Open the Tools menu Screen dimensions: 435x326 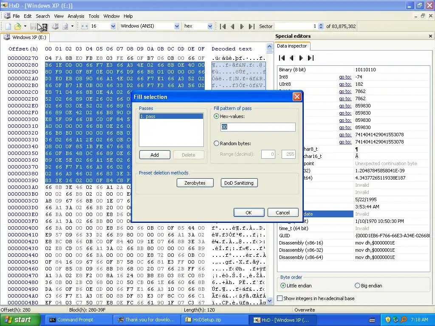point(94,16)
